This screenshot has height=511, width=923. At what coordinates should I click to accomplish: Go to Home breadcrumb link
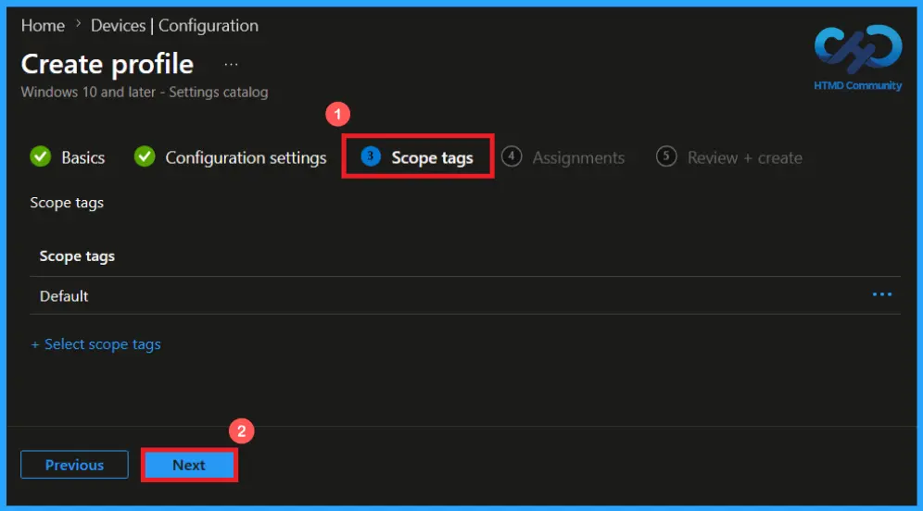coord(43,26)
